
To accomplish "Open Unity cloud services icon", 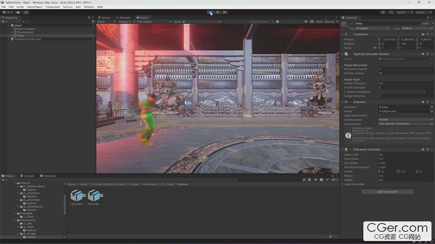I will point(18,12).
